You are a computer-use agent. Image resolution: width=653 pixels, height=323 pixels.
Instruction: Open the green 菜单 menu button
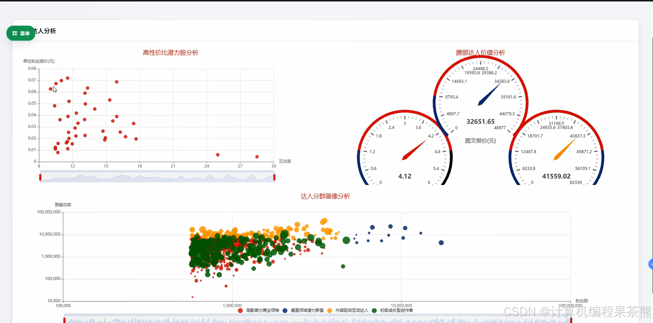(21, 33)
